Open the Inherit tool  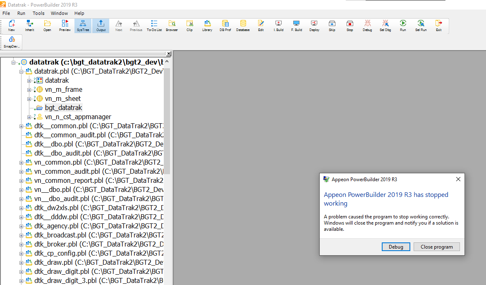pyautogui.click(x=30, y=26)
